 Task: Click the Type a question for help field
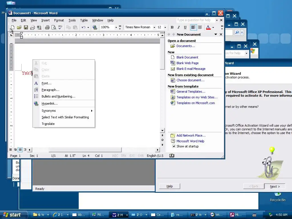196,20
